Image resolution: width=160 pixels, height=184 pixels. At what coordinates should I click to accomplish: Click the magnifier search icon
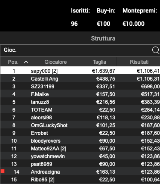156,50
